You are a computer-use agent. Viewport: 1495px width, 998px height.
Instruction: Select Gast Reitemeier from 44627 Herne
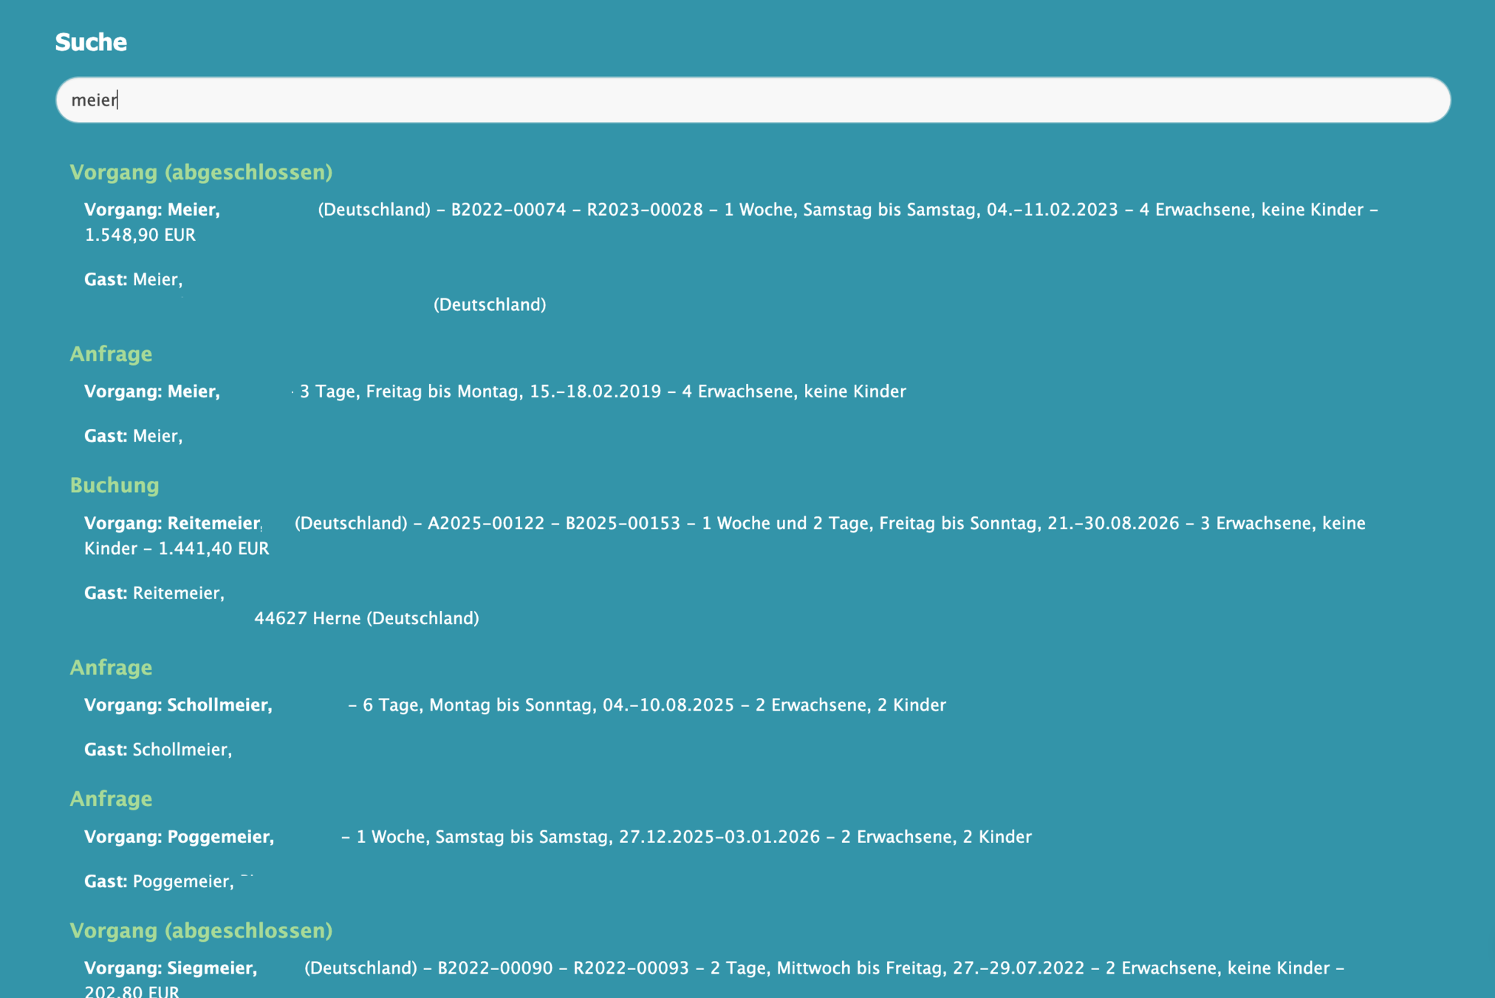click(x=154, y=594)
